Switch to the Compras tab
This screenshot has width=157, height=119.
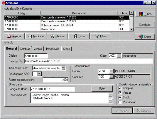pyautogui.click(x=25, y=49)
